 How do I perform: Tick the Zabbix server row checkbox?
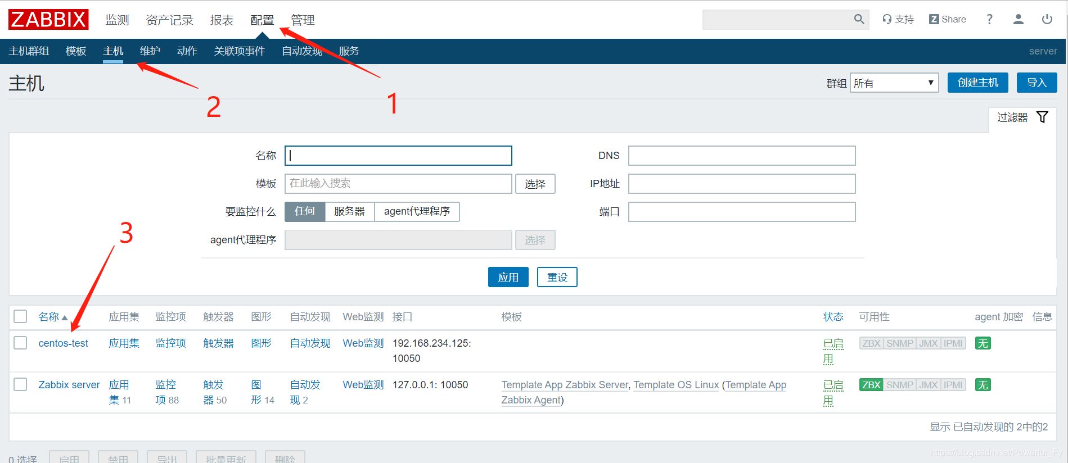coord(20,384)
